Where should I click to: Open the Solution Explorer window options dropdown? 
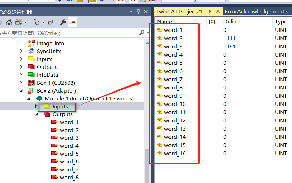[131, 12]
